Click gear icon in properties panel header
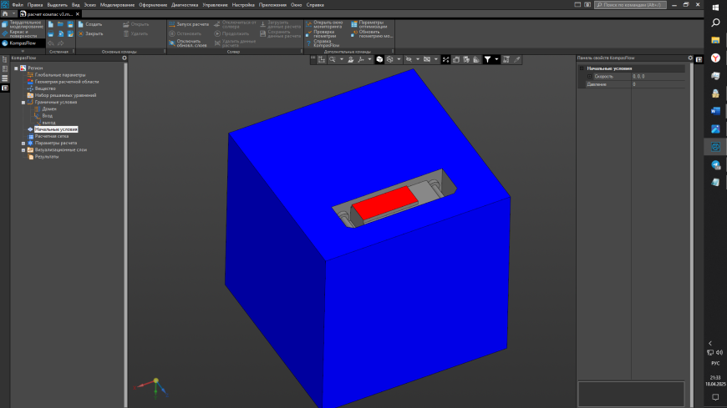 pyautogui.click(x=690, y=58)
